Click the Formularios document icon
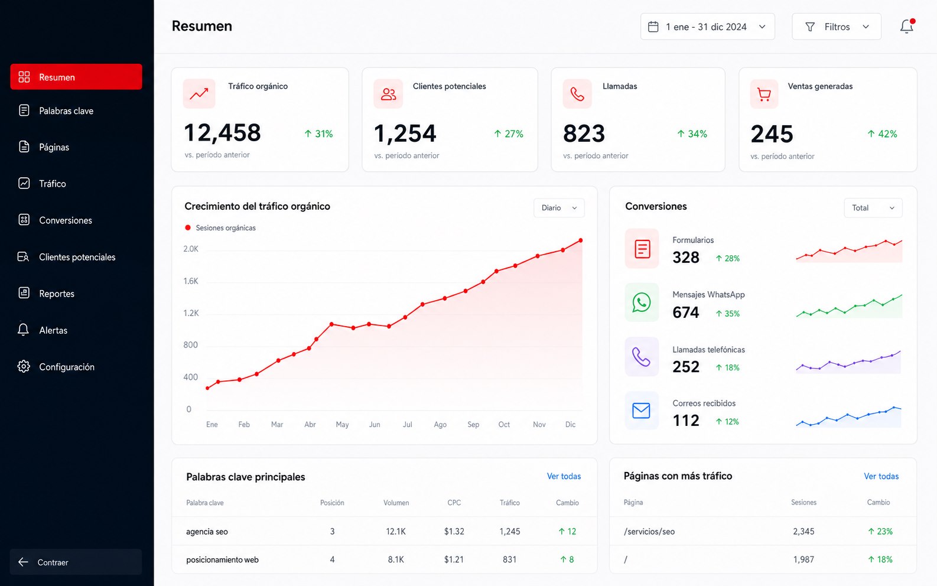This screenshot has height=586, width=937. coord(642,249)
